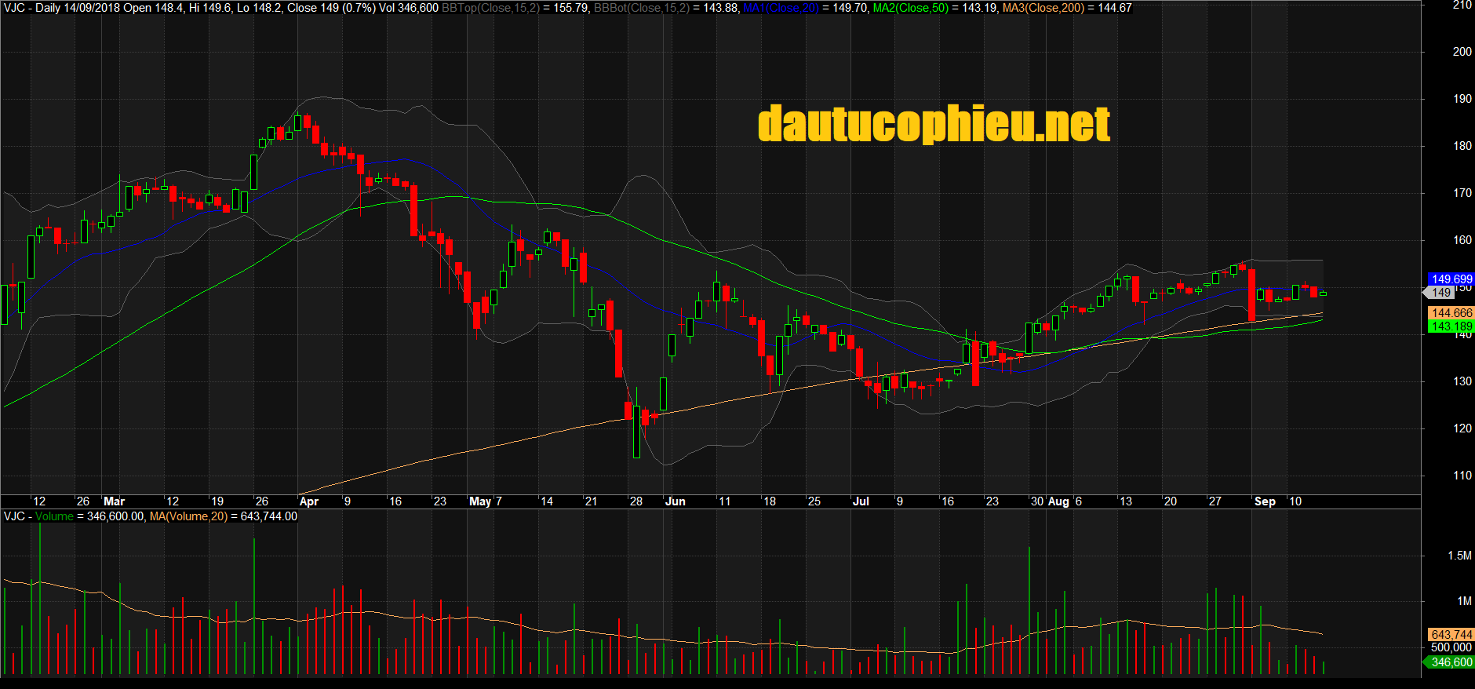Viewport: 1475px width, 689px height.
Task: Select the Sep marker on time axis
Action: (x=1265, y=501)
